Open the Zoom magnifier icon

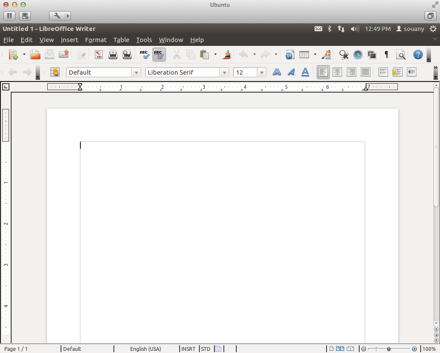click(401, 54)
